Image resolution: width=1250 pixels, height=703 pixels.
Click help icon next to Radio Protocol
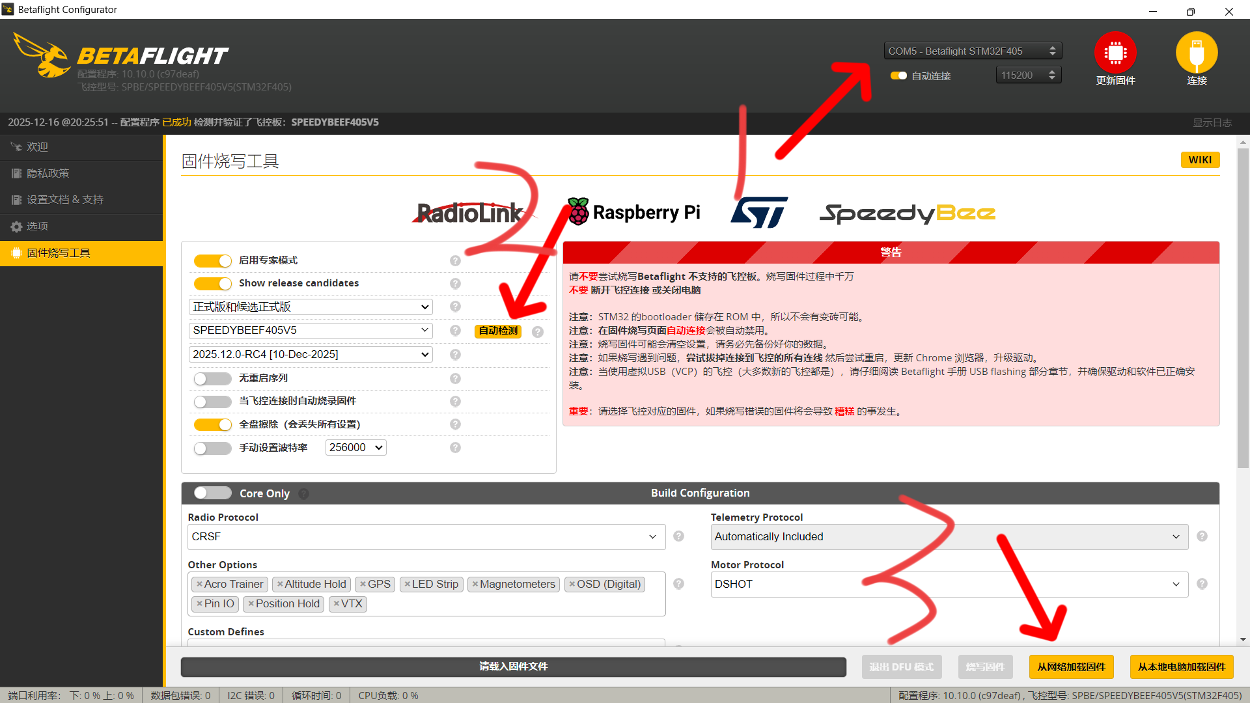pyautogui.click(x=678, y=536)
